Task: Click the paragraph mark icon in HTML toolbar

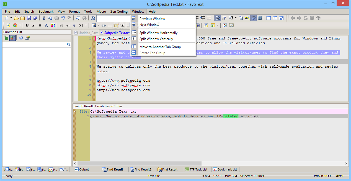Action: pyautogui.click(x=74, y=25)
